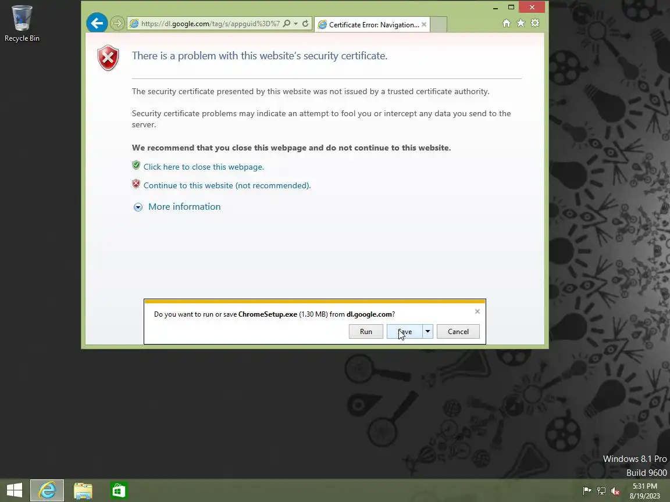Open the Tools gear menu
Viewport: 670px width, 502px height.
pos(535,23)
